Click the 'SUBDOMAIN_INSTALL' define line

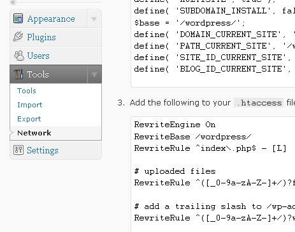pos(215,11)
